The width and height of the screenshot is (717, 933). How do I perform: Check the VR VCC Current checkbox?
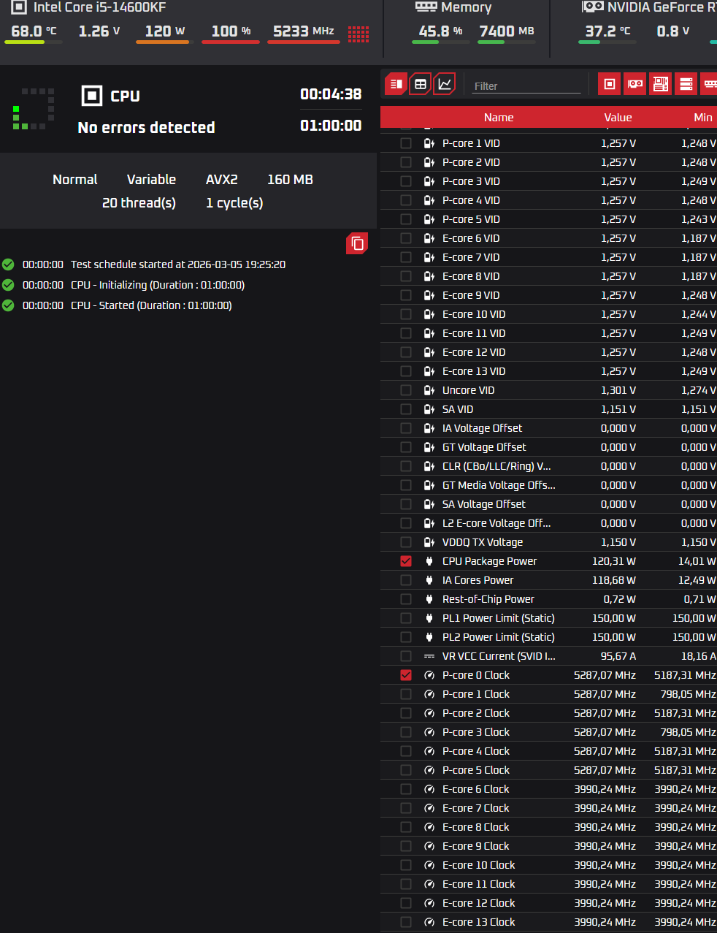pos(406,656)
